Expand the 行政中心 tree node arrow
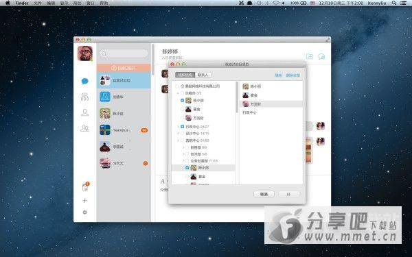 (178, 127)
